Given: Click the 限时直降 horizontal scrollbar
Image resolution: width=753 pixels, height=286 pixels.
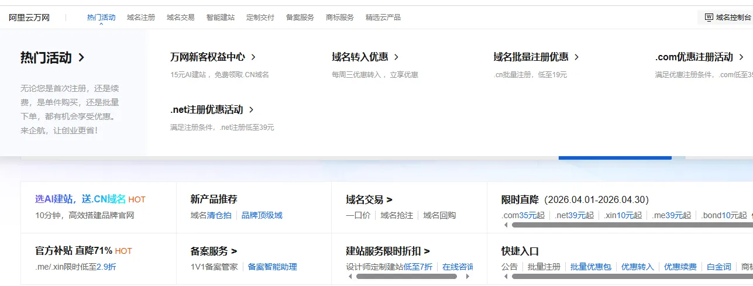Looking at the screenshot, I should (632, 225).
